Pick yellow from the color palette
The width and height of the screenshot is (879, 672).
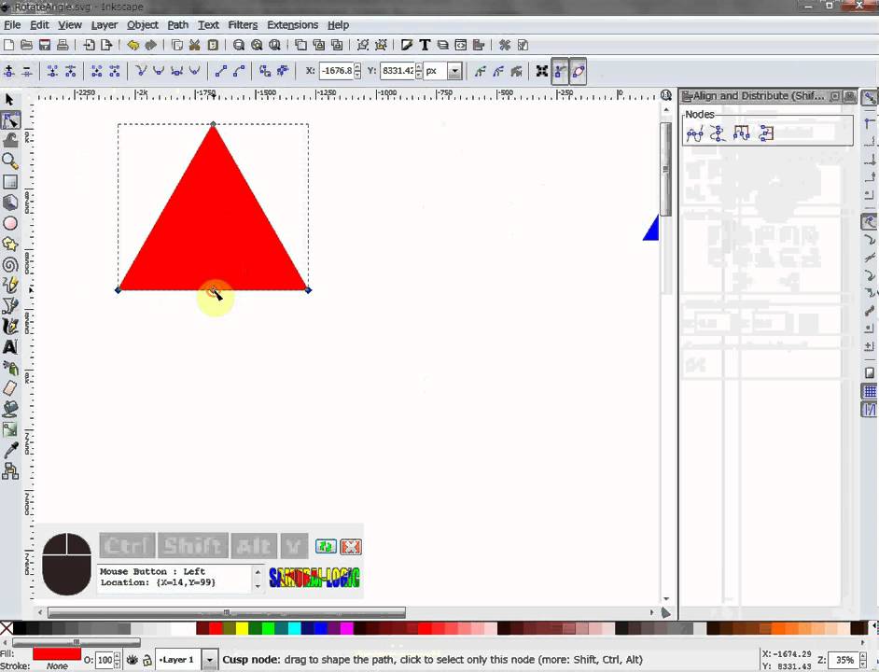[x=242, y=628]
